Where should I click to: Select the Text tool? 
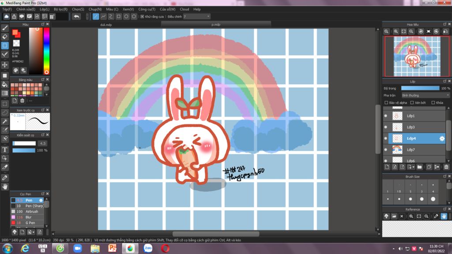[4, 149]
